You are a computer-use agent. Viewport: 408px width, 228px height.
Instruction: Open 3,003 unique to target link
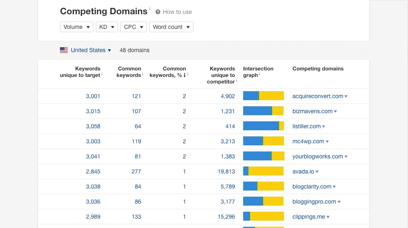(x=93, y=141)
